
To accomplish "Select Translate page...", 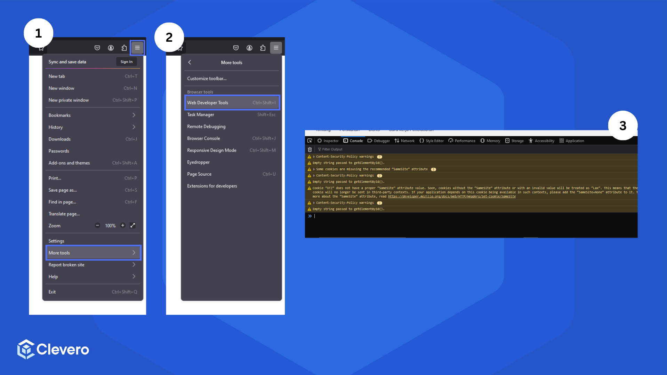I will (x=93, y=214).
